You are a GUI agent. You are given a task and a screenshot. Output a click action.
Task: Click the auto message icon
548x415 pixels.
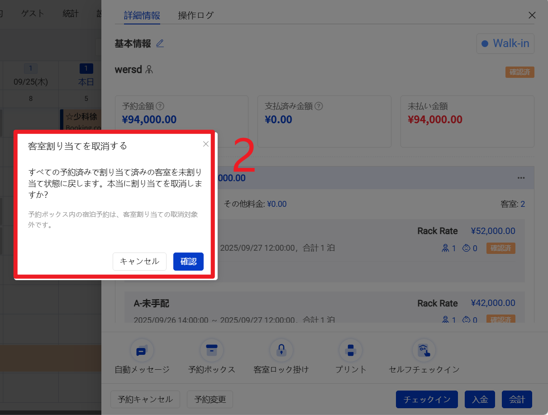[142, 351]
